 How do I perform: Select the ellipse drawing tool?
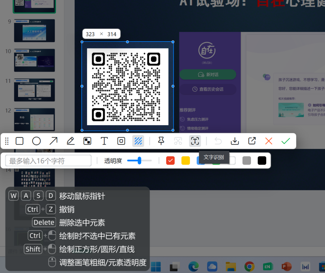tap(36, 141)
